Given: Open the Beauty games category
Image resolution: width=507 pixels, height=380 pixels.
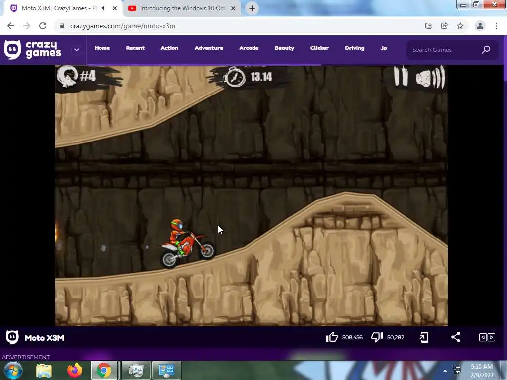Looking at the screenshot, I should tap(284, 48).
